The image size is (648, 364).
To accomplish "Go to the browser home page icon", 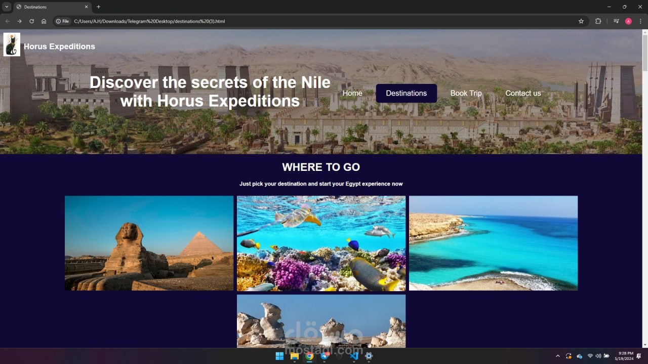I will [44, 21].
